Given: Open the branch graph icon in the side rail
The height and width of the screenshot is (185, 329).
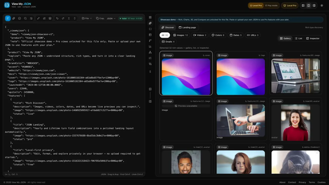Looking at the screenshot, I should 150,41.
